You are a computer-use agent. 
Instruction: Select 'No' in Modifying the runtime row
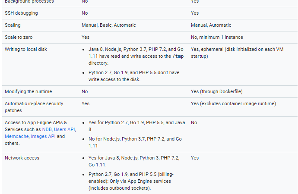(x=85, y=91)
